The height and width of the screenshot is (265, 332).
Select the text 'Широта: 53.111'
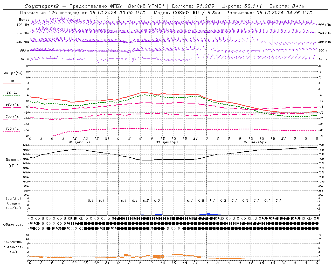pos(241,6)
